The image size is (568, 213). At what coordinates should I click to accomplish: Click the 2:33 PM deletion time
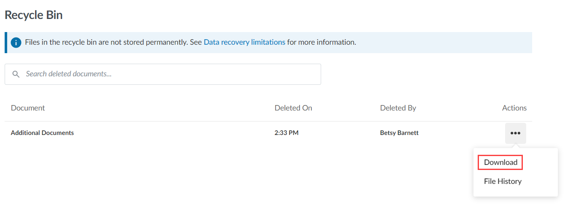click(287, 133)
